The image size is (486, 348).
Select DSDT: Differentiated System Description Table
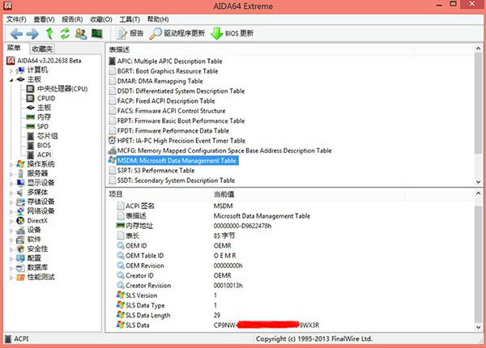click(x=181, y=91)
